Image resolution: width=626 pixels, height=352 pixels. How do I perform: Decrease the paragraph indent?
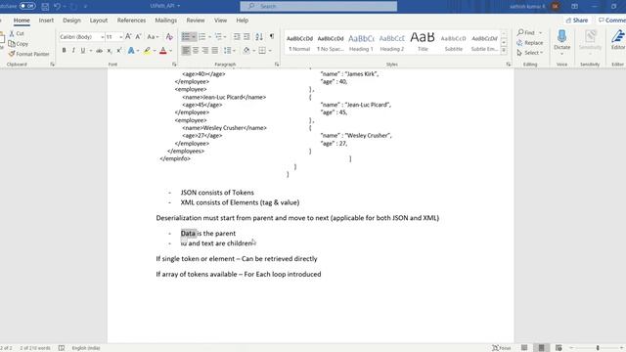coord(237,37)
